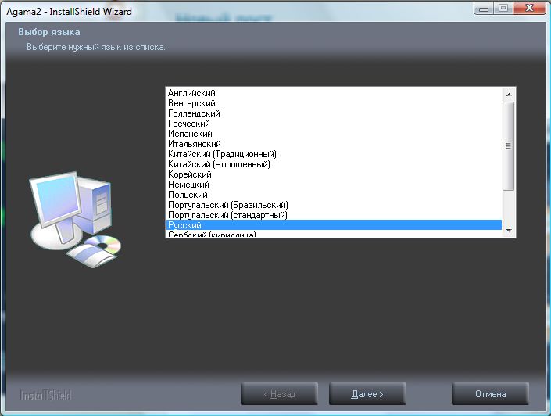Click the scroll up arrow of language list
Viewport: 551px width, 416px height.
pos(509,95)
